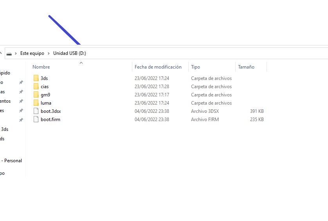Select the 3ds folder name
Screen dimensions: 328x221
[44, 78]
